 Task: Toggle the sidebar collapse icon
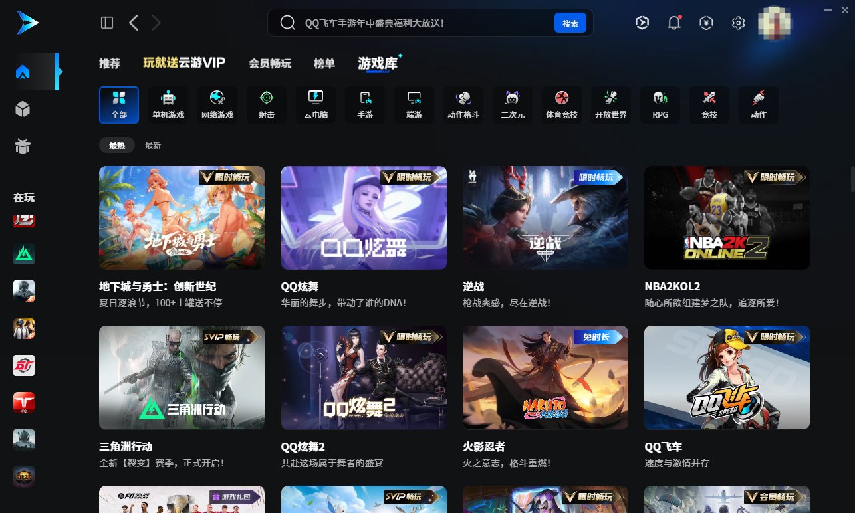point(107,23)
